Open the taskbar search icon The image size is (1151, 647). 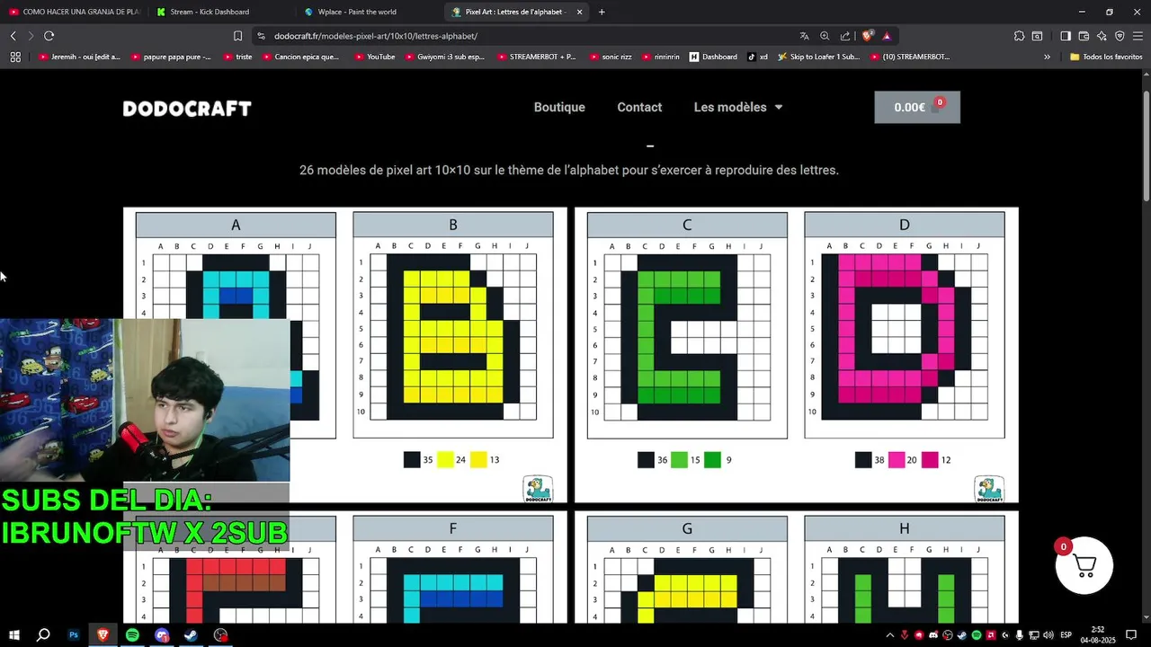tap(43, 635)
